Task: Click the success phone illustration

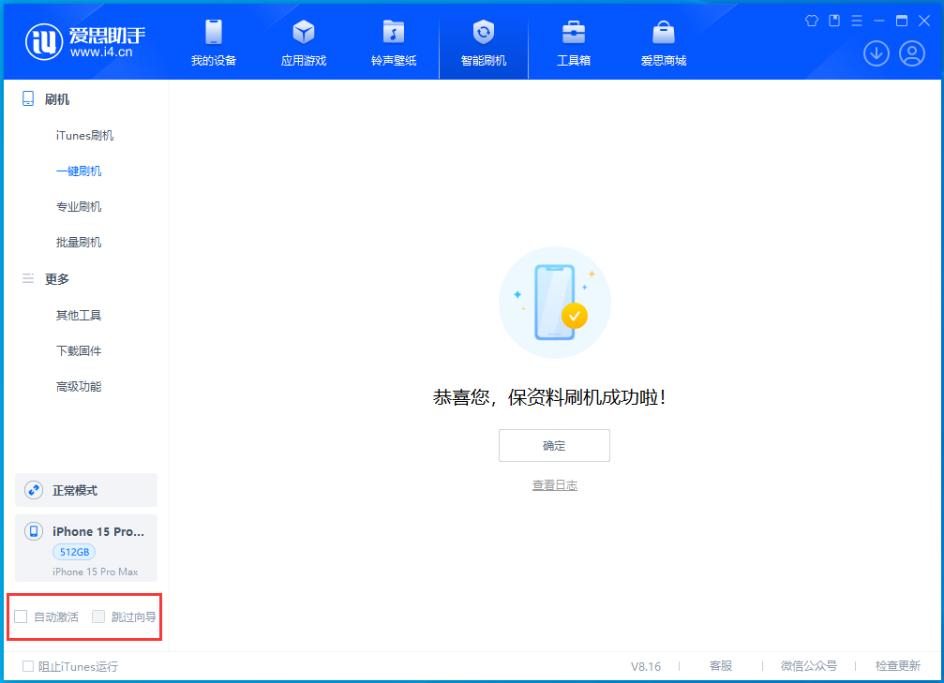Action: 554,302
